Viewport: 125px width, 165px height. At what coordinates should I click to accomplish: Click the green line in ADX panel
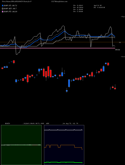pos(63,162)
